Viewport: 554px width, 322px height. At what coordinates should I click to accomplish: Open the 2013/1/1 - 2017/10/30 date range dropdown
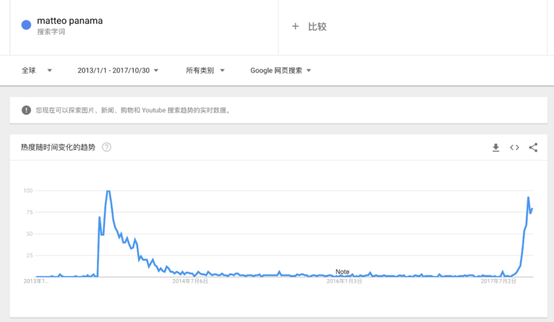tap(120, 70)
